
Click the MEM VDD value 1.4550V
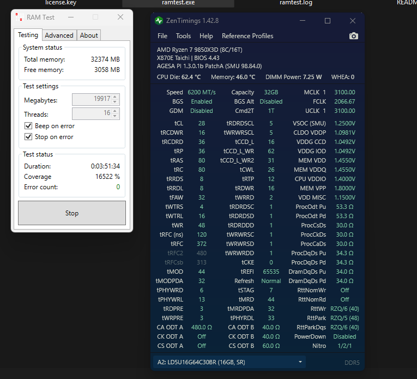click(345, 160)
